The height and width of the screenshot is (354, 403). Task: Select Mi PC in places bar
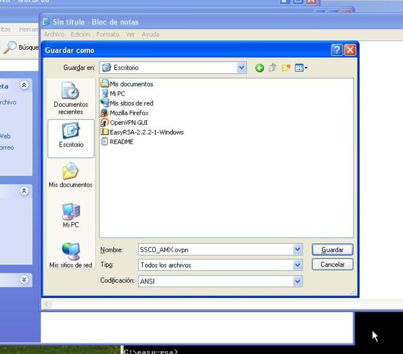coord(71,215)
